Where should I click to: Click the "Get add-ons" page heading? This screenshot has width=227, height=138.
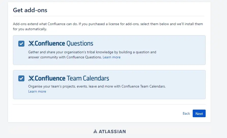[30, 10]
